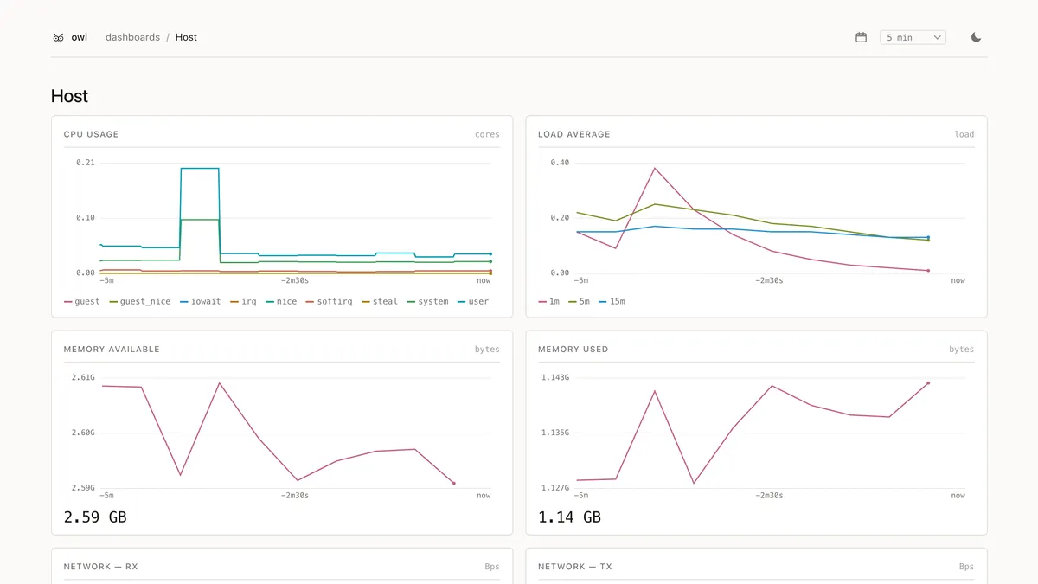This screenshot has width=1038, height=584.
Task: Click the 1m load line end point
Action: point(928,270)
